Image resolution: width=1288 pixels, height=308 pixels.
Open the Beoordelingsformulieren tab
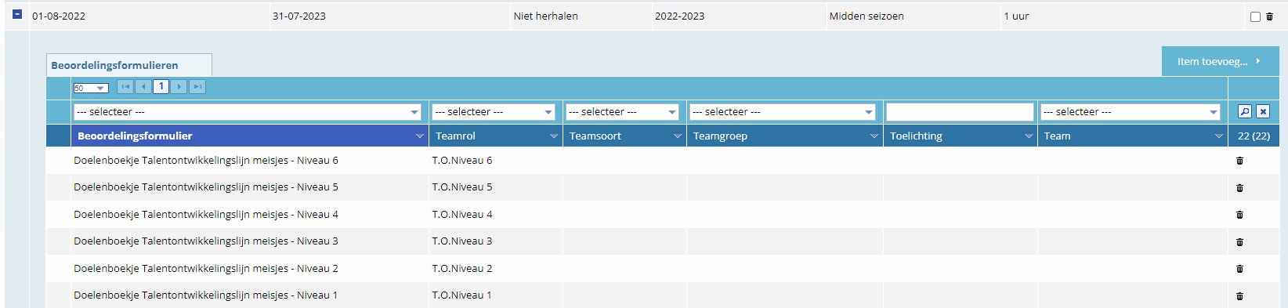pos(129,65)
